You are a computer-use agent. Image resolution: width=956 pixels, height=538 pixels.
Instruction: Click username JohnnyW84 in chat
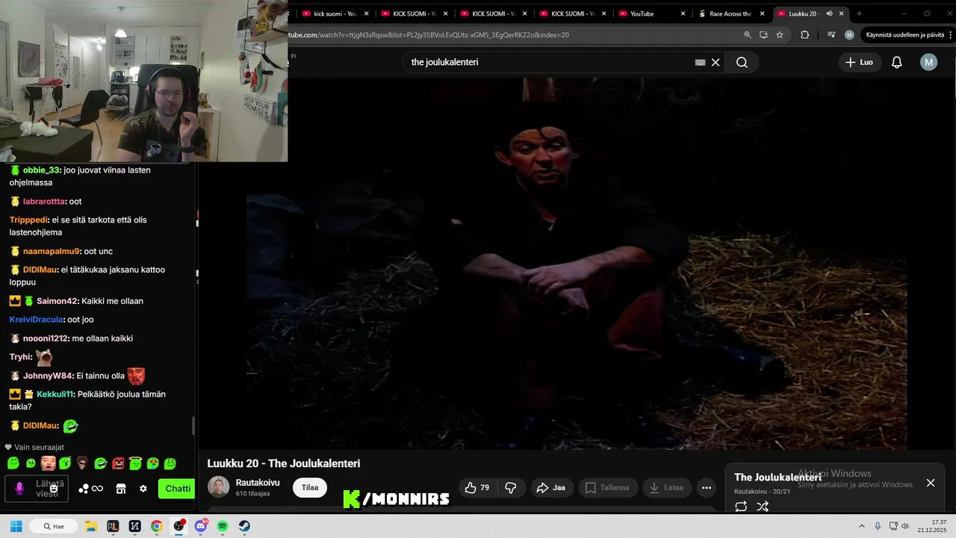(x=48, y=376)
